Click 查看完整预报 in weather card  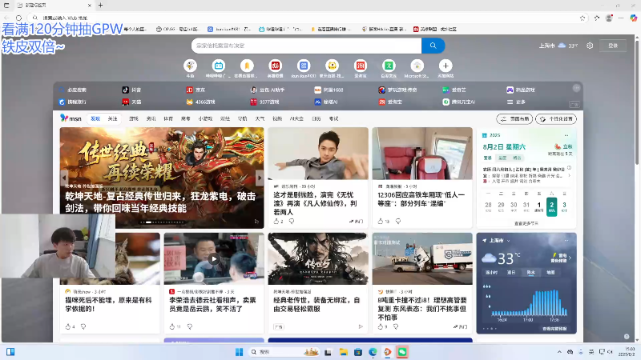click(554, 329)
